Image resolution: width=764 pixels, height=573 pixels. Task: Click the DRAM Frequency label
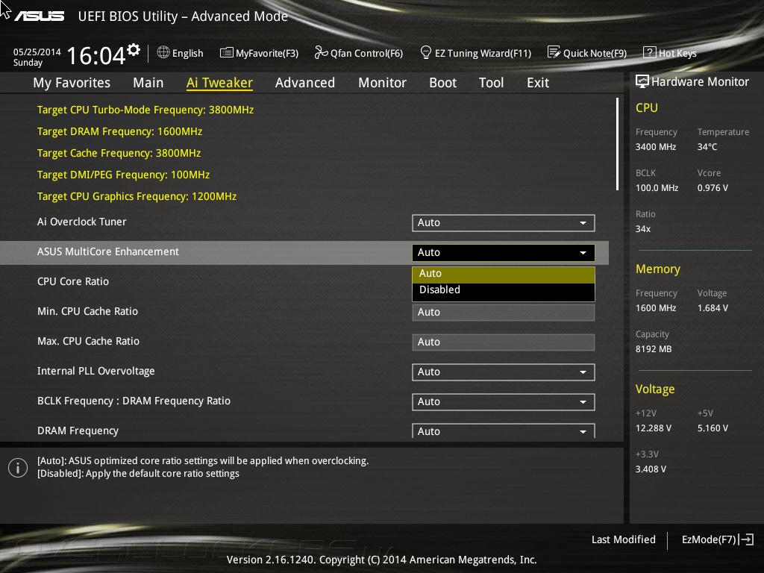[x=78, y=430]
